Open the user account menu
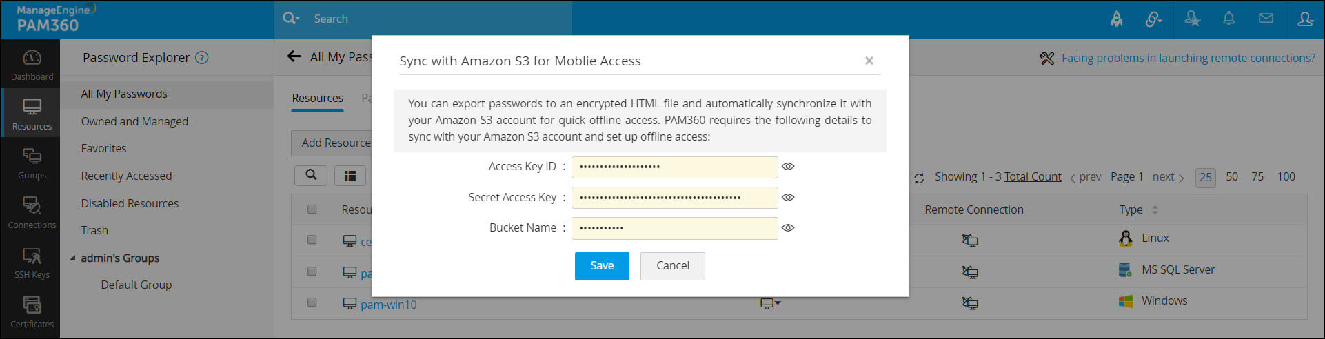The width and height of the screenshot is (1325, 339). click(x=1304, y=19)
